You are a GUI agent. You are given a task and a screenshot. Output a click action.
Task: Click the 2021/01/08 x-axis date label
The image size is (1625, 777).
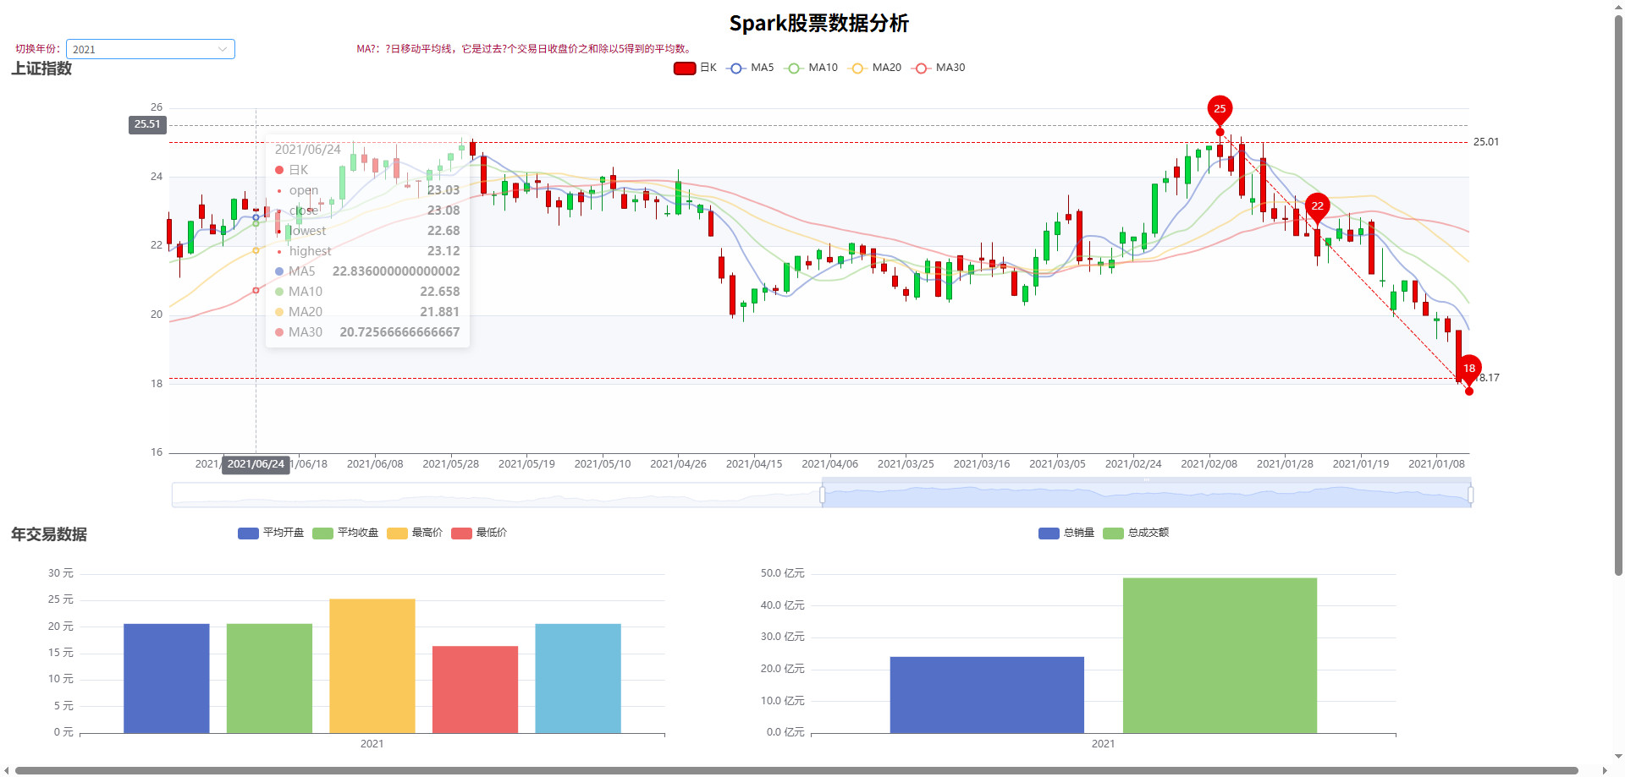coord(1436,464)
